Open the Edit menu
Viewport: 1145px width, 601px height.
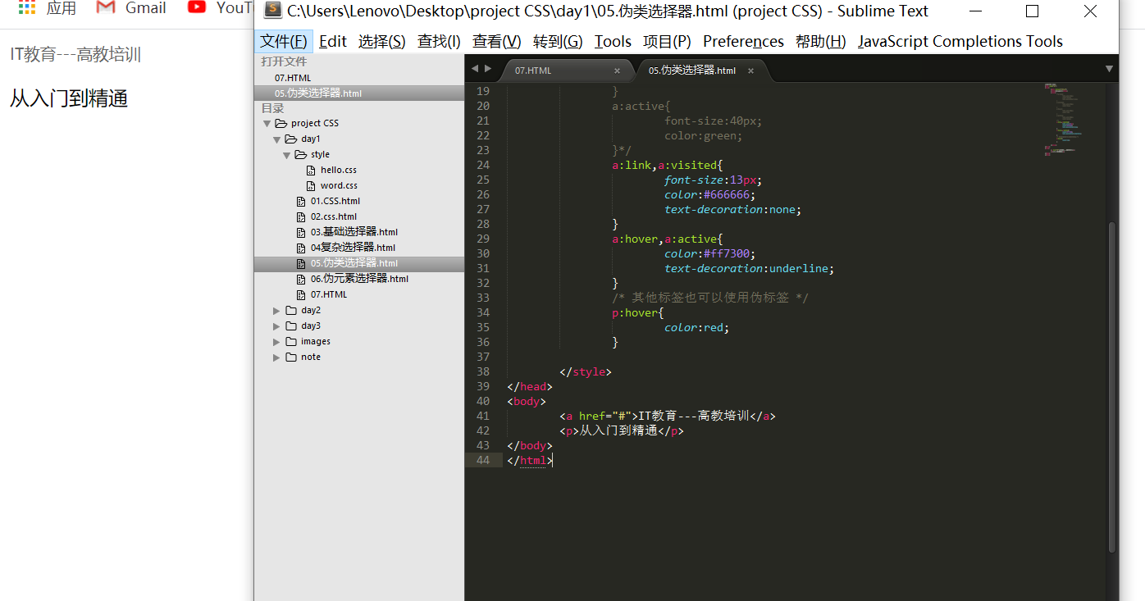(333, 42)
